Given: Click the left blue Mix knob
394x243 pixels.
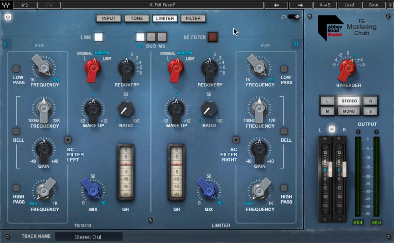Looking at the screenshot, I should coord(92,189).
